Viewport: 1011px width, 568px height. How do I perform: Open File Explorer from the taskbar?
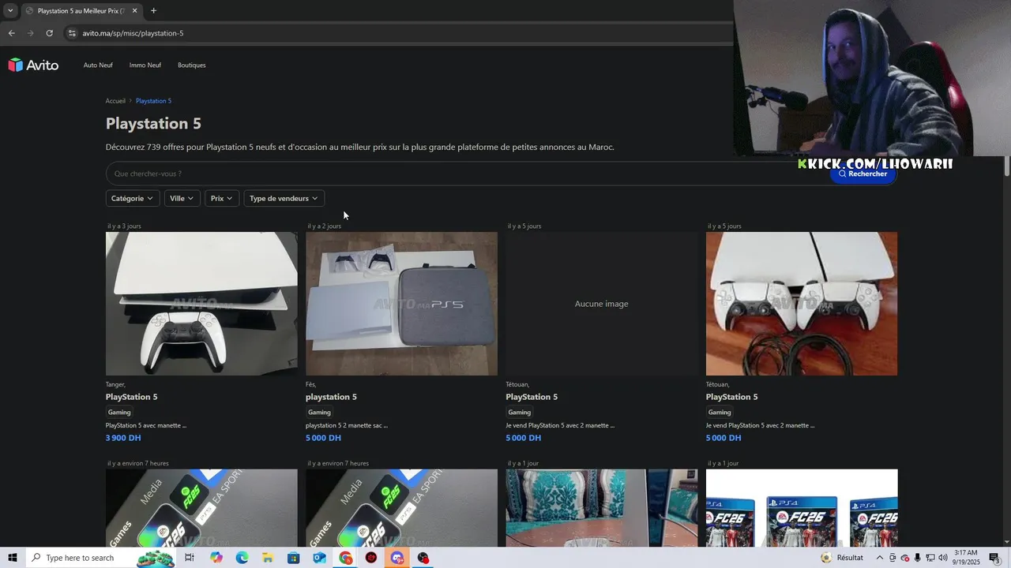[268, 558]
